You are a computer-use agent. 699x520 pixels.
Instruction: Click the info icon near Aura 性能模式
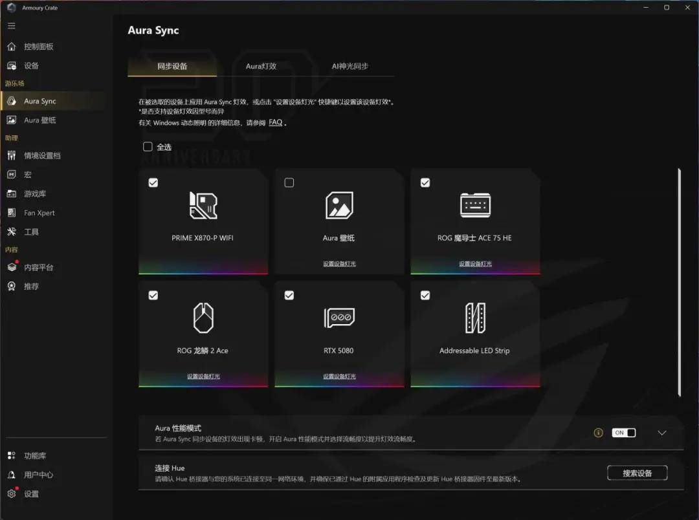(598, 433)
